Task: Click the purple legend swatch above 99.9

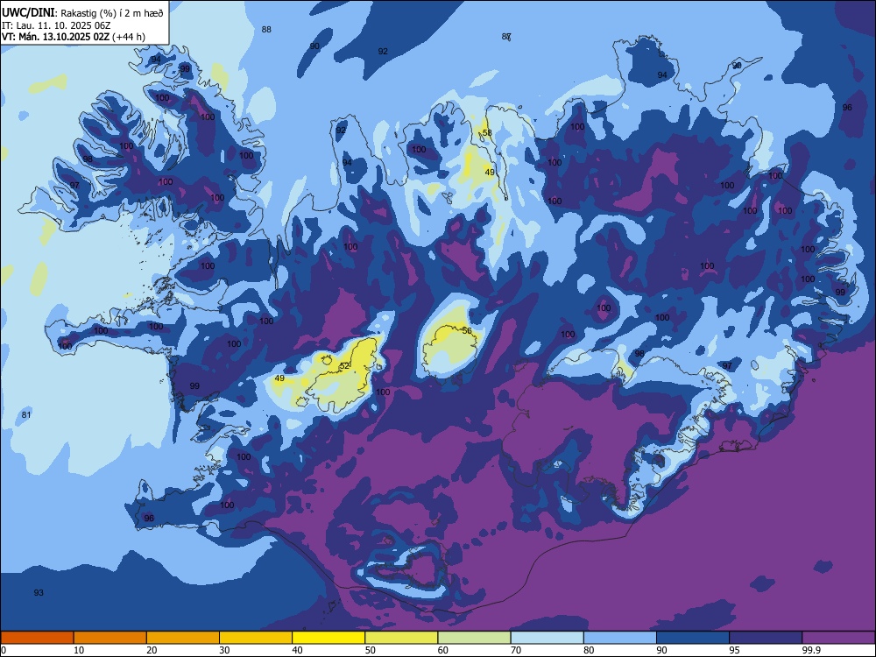Action: 838,638
